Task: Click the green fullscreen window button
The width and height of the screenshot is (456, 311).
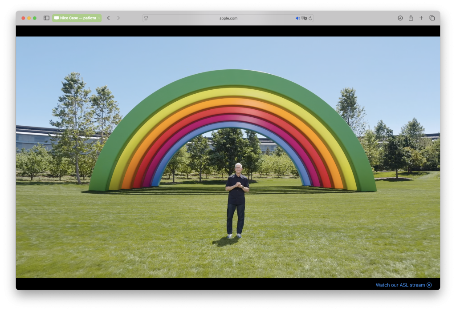Action: [35, 18]
